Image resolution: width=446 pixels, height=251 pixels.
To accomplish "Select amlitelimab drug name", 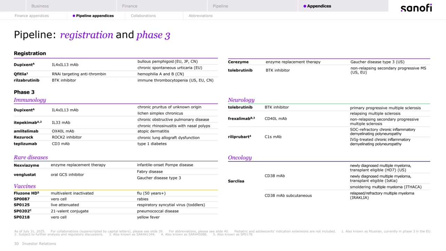I will point(26,131).
